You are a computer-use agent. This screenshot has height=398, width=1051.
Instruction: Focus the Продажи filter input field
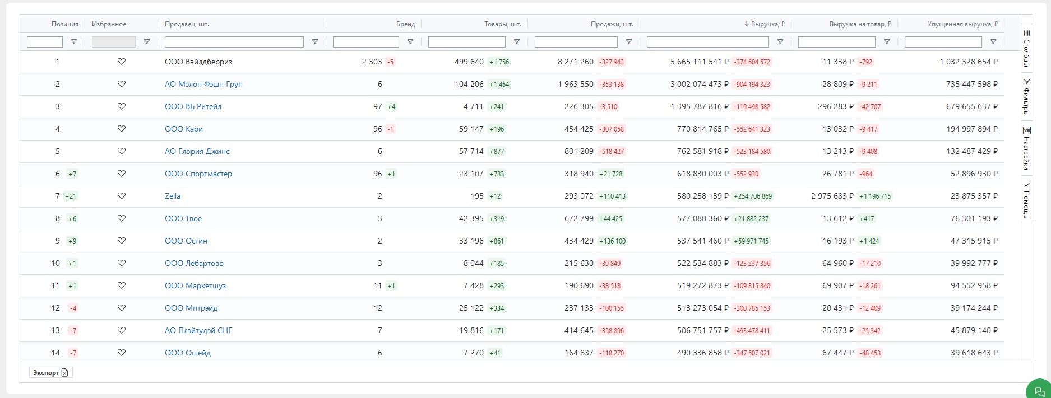pyautogui.click(x=576, y=42)
